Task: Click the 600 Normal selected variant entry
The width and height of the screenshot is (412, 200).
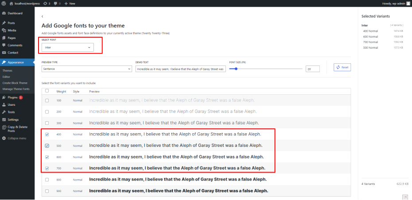Action: pos(370,36)
